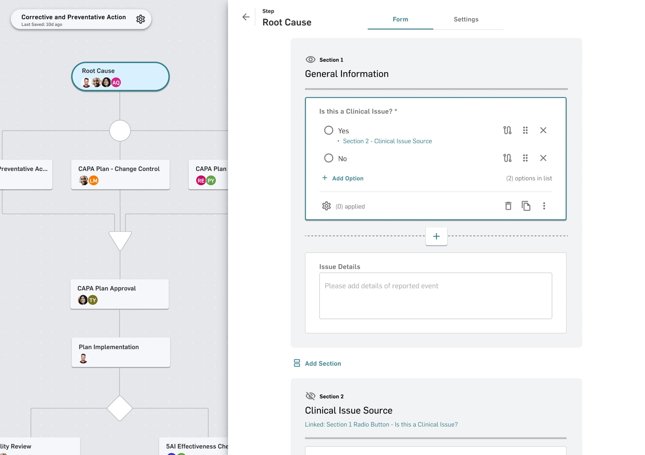This screenshot has height=455, width=645.
Task: Click the Add Section icon
Action: coord(297,363)
